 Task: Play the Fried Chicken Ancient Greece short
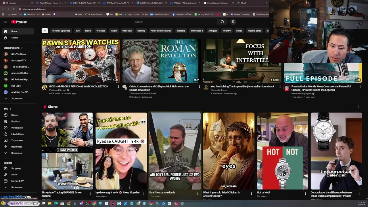pos(229,151)
